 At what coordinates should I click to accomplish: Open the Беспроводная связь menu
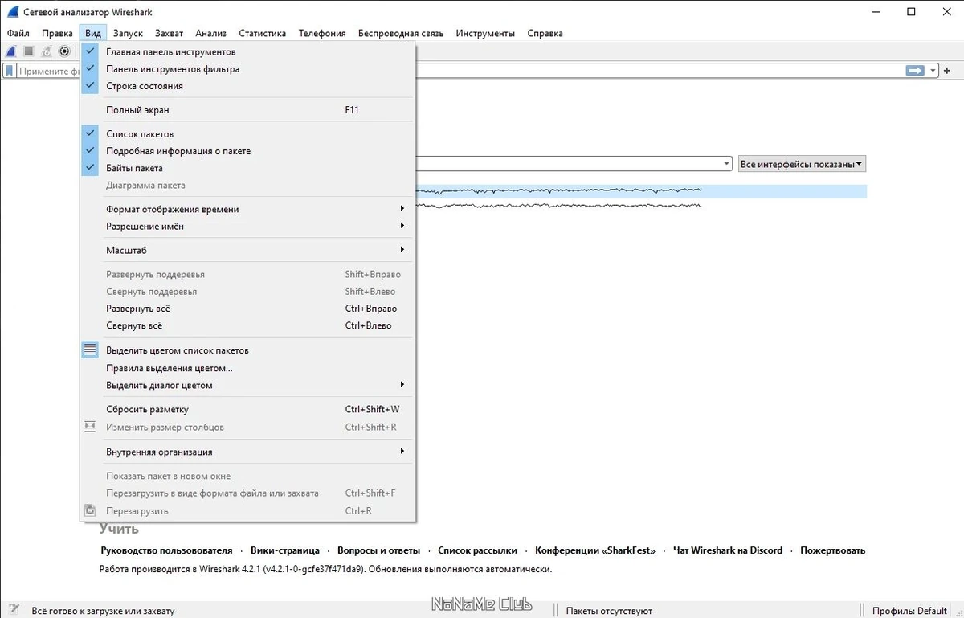point(401,33)
